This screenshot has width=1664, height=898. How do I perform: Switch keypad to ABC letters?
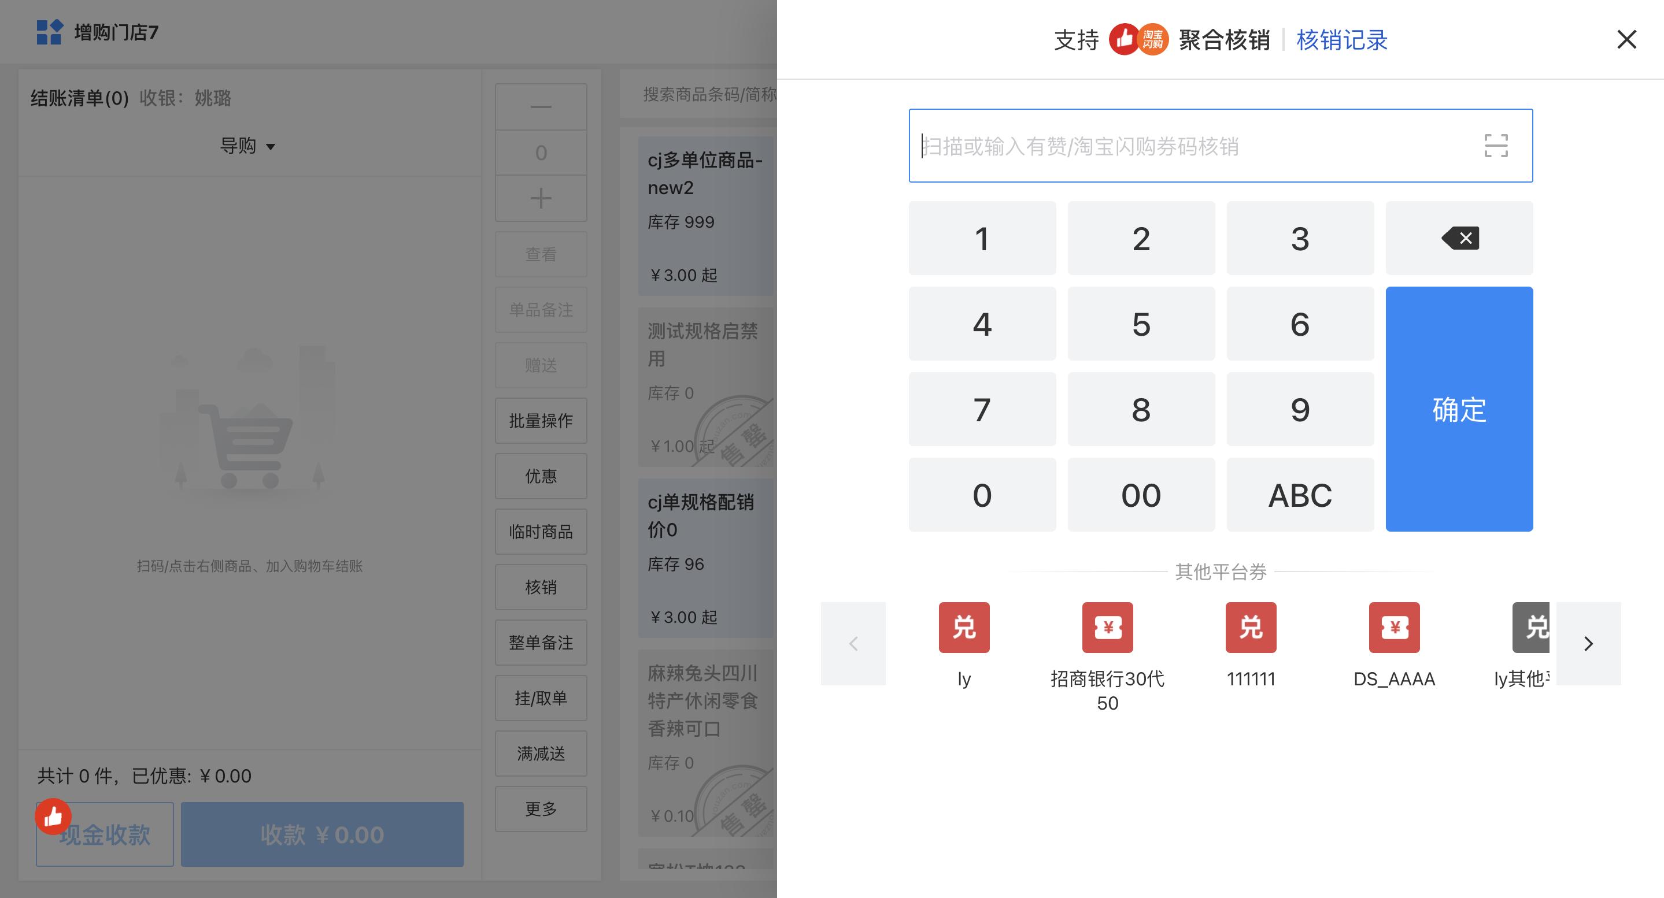[1300, 495]
